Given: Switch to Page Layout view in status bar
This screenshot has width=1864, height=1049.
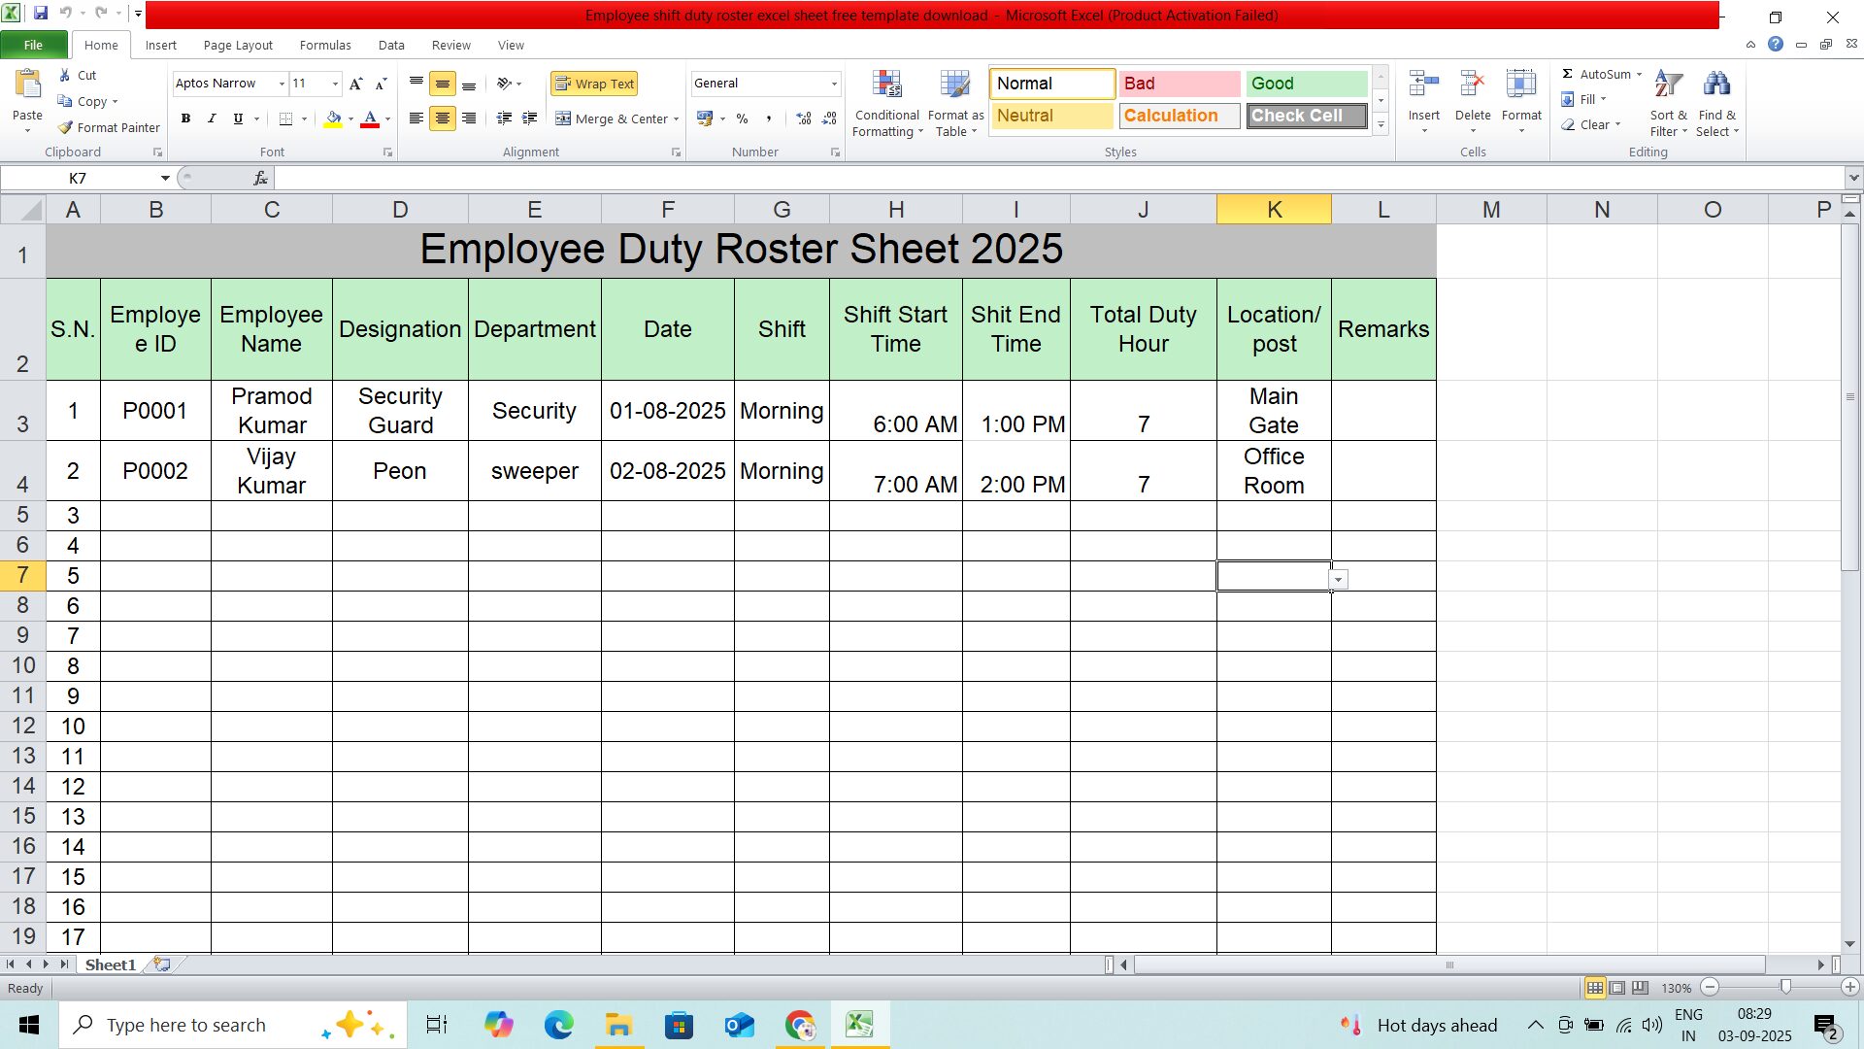Looking at the screenshot, I should point(1617,987).
